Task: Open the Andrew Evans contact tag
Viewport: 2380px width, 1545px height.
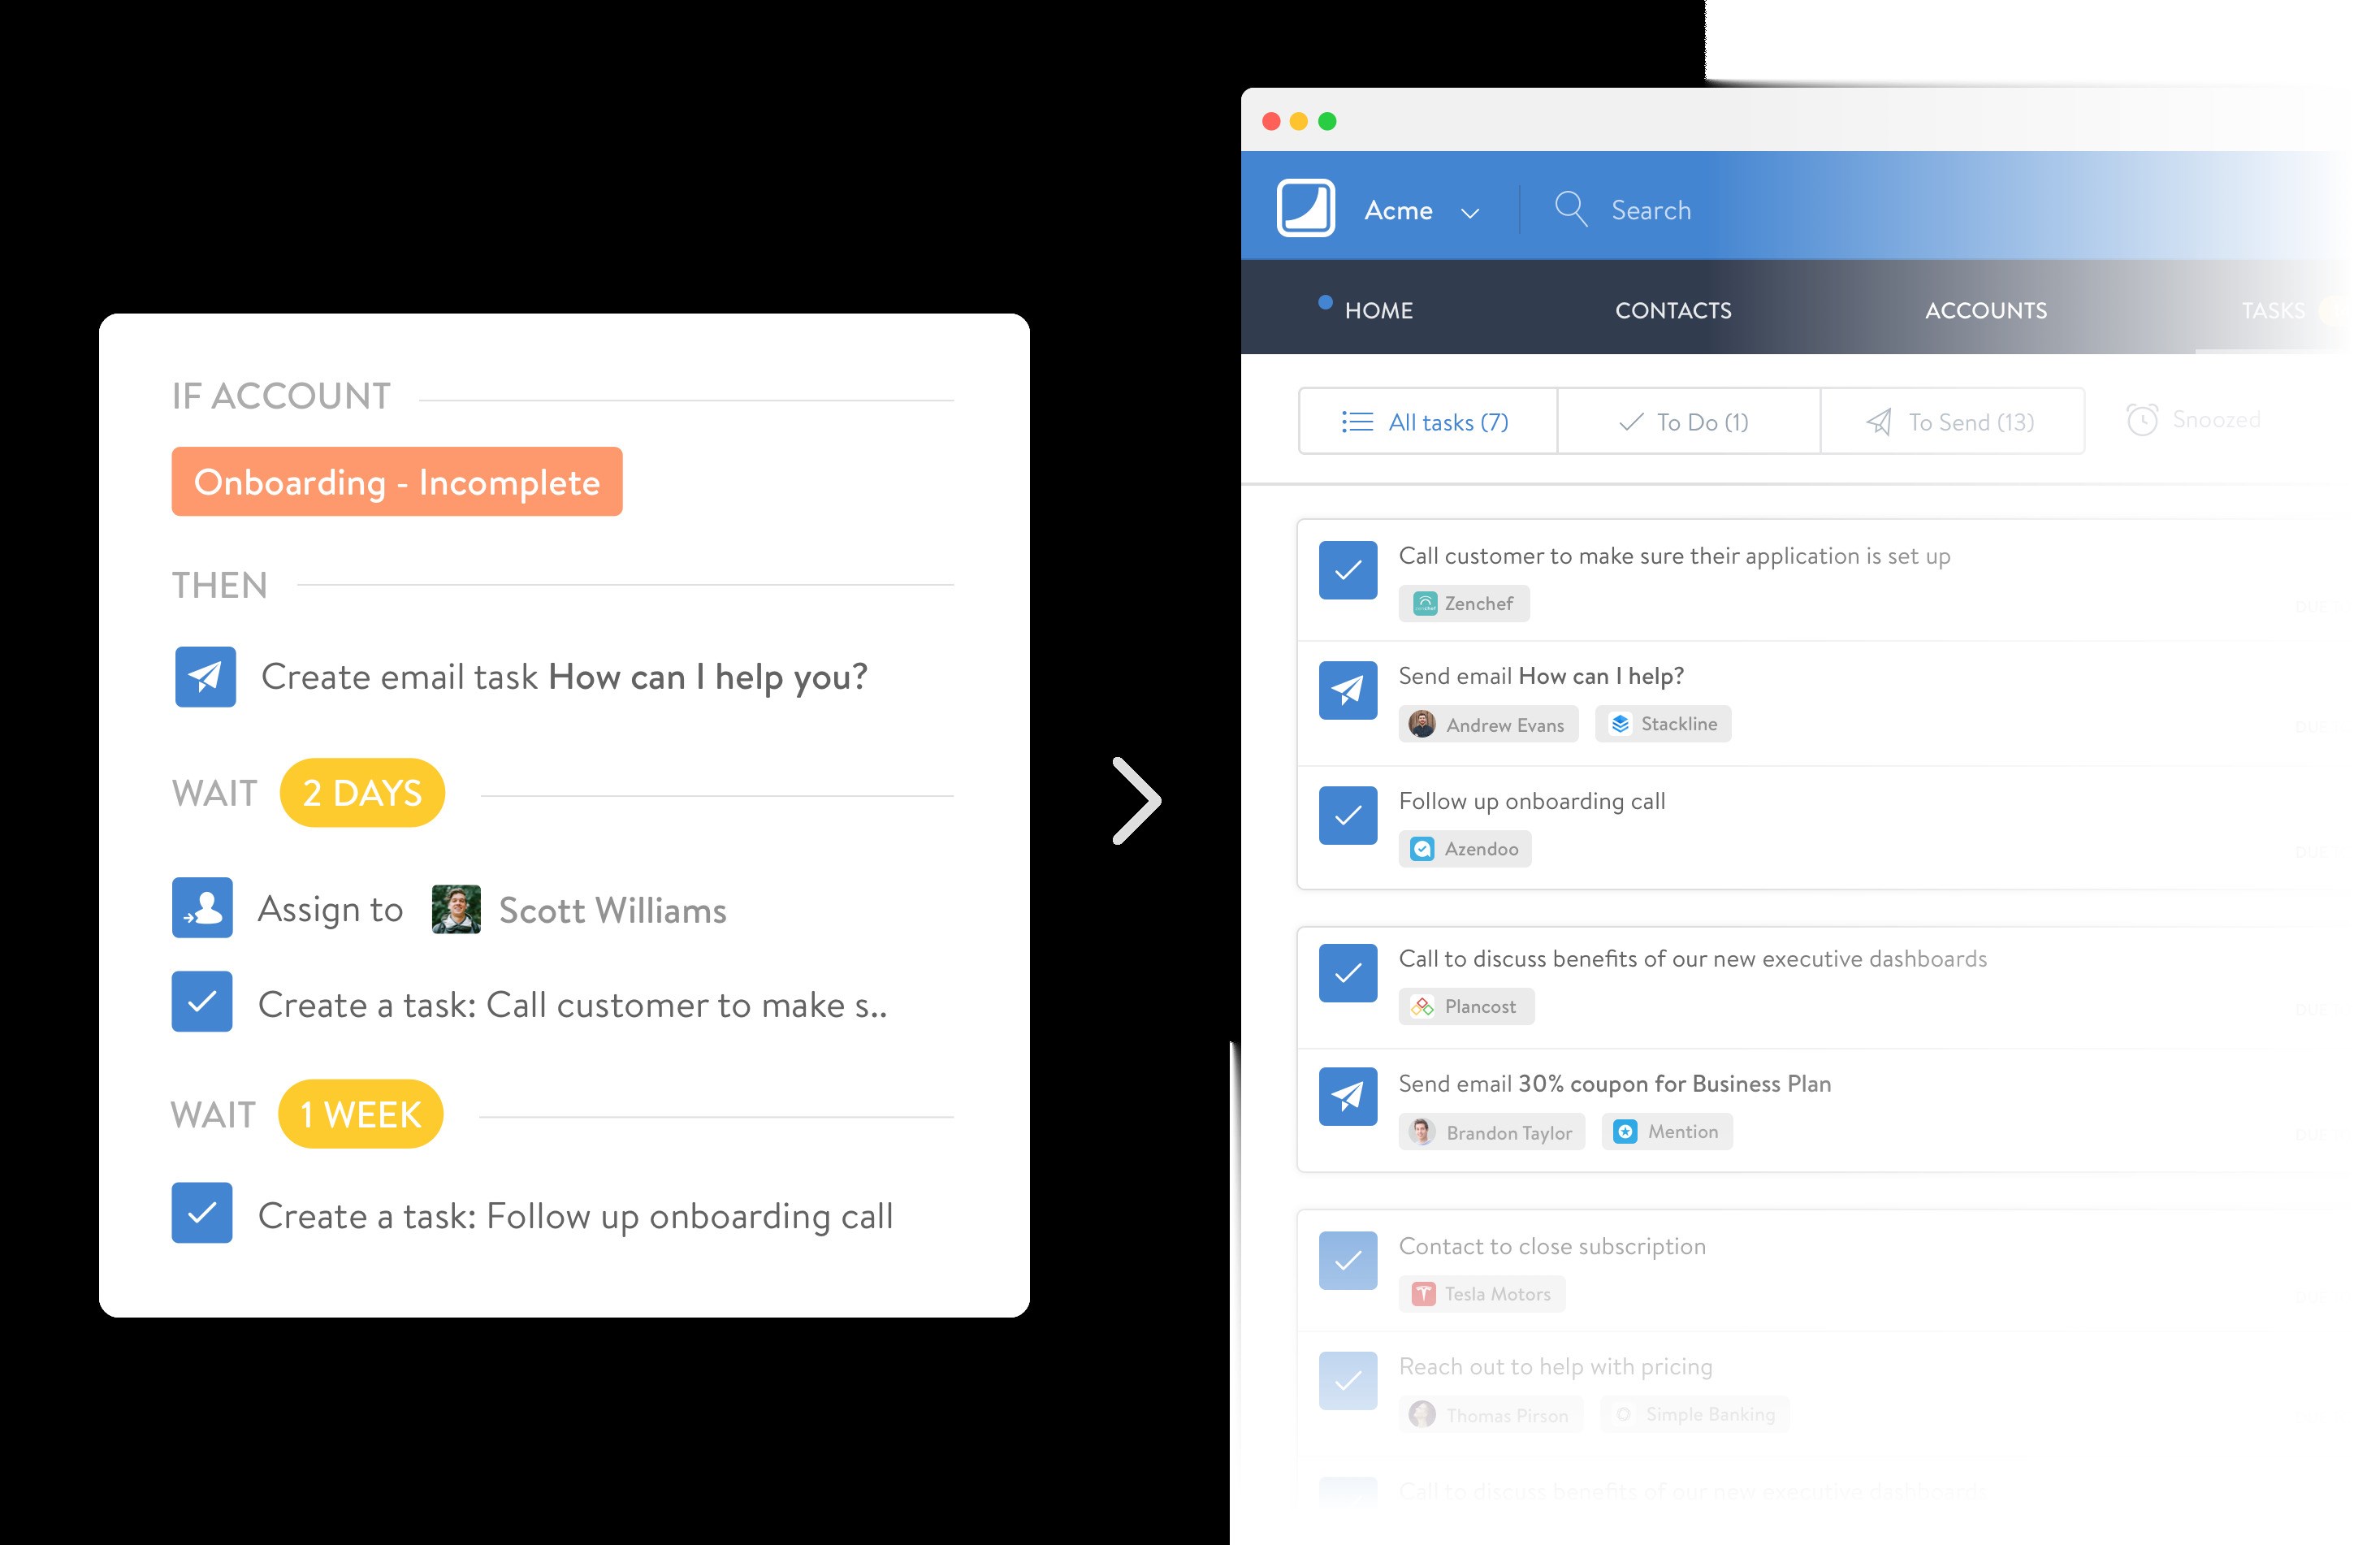Action: 1487,724
